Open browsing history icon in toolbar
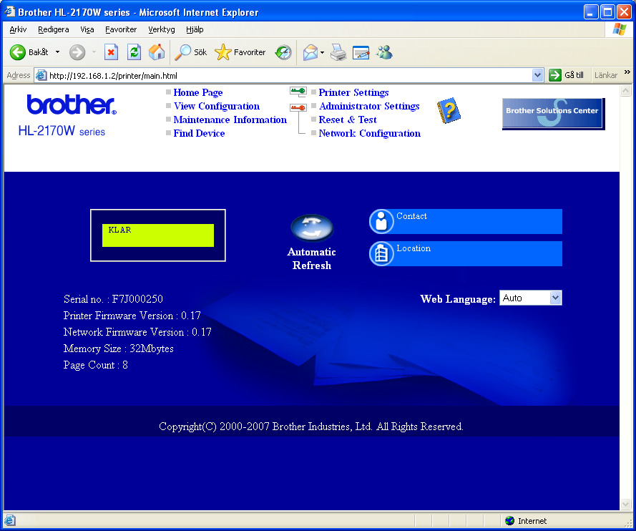Image resolution: width=636 pixels, height=531 pixels. (283, 52)
